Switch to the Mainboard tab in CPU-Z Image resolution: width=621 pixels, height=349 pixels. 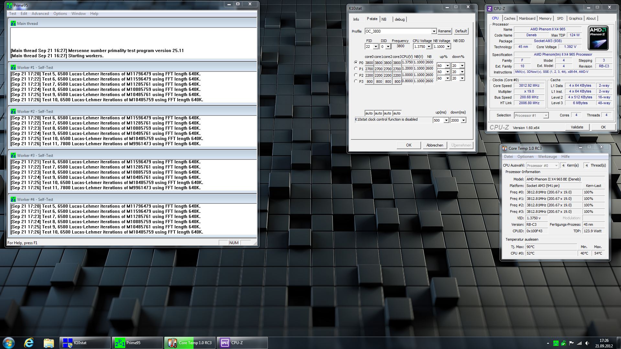coord(527,18)
